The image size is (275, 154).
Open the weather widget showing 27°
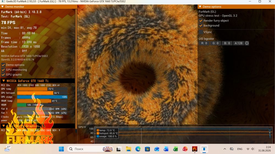tap(7, 149)
